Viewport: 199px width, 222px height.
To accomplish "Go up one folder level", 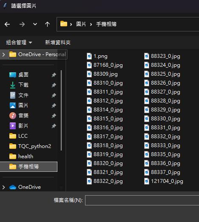I will [47, 24].
